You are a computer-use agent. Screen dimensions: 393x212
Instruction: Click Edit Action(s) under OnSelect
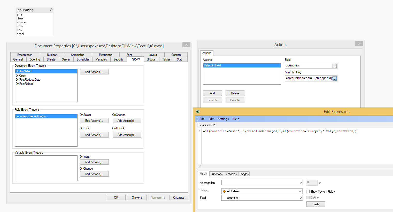coord(94,121)
